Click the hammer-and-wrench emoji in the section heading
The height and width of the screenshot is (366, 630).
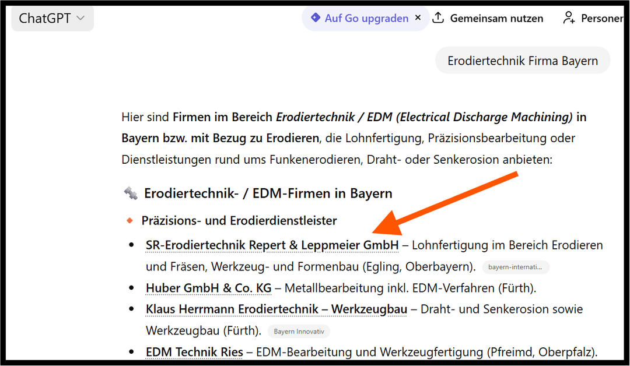(x=129, y=192)
